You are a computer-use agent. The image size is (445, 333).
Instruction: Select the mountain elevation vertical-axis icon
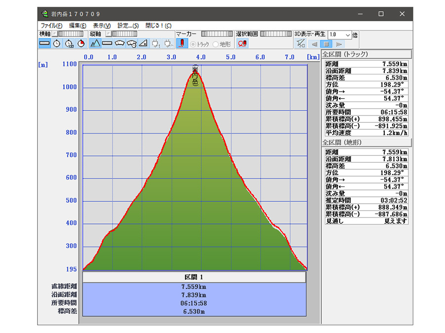[95, 43]
